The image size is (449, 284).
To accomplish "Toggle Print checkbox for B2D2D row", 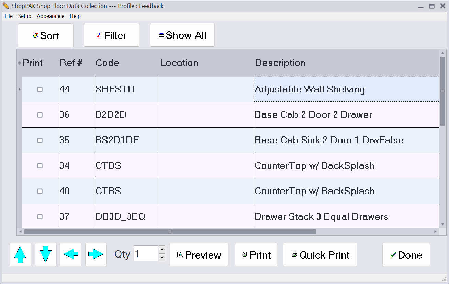I will [x=40, y=115].
